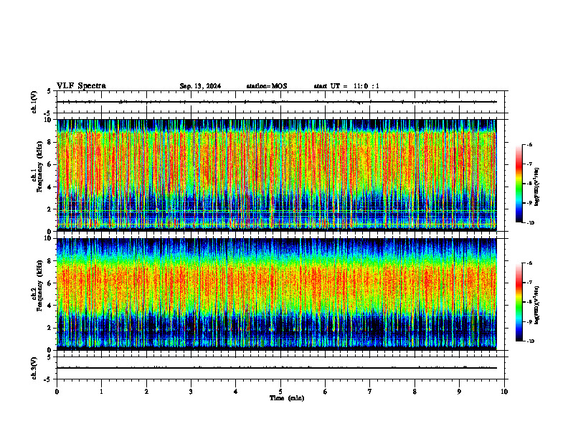Viewport: 568px width, 439px height.
Task: Click time axis tick label "5"
Action: tap(280, 392)
